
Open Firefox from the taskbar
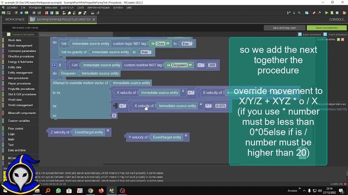pos(101,191)
